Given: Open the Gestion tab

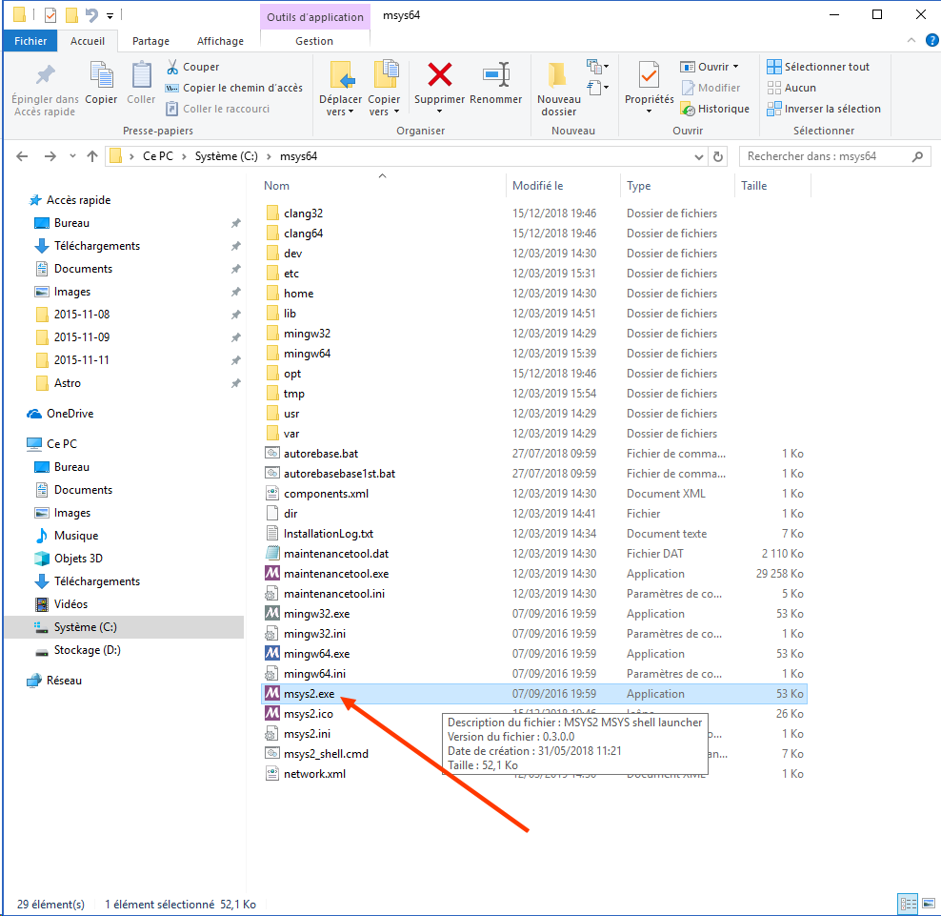Looking at the screenshot, I should click(x=314, y=41).
